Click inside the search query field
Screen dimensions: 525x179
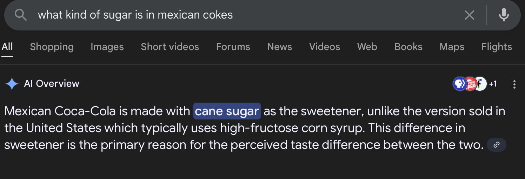click(x=246, y=15)
